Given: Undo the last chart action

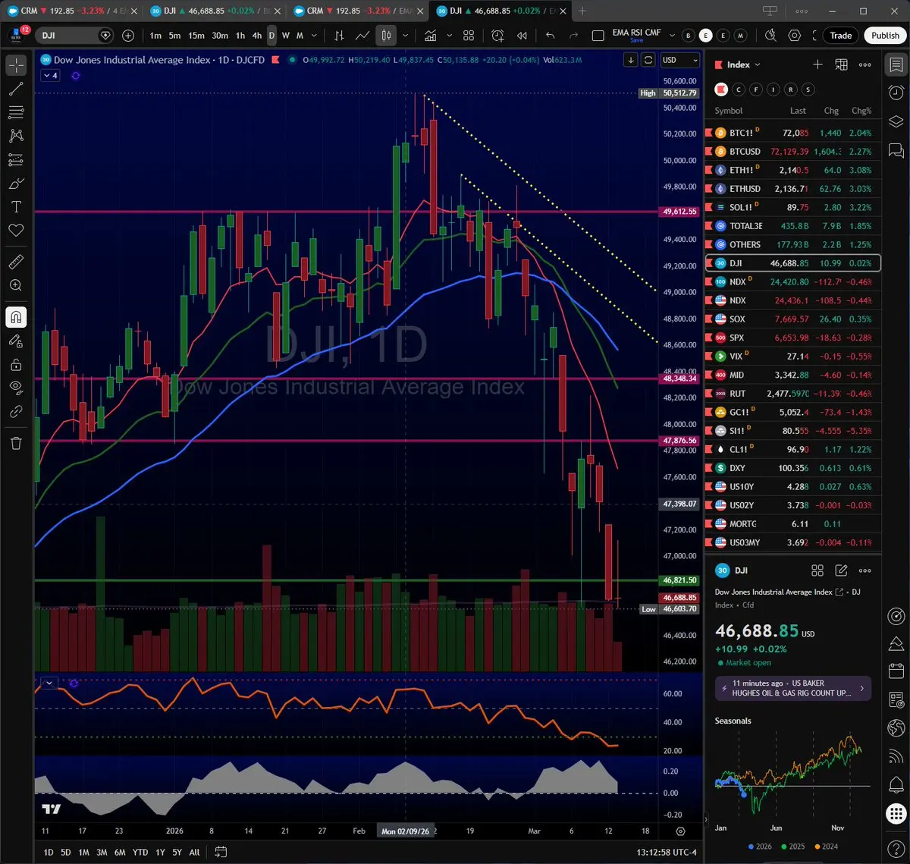Looking at the screenshot, I should (551, 36).
